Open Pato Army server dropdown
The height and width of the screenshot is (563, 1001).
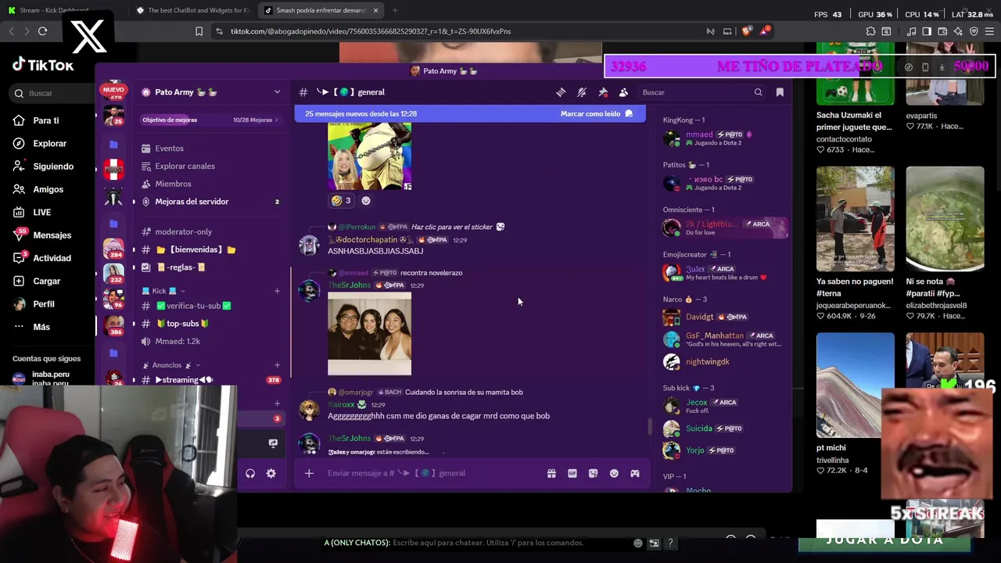pos(277,92)
